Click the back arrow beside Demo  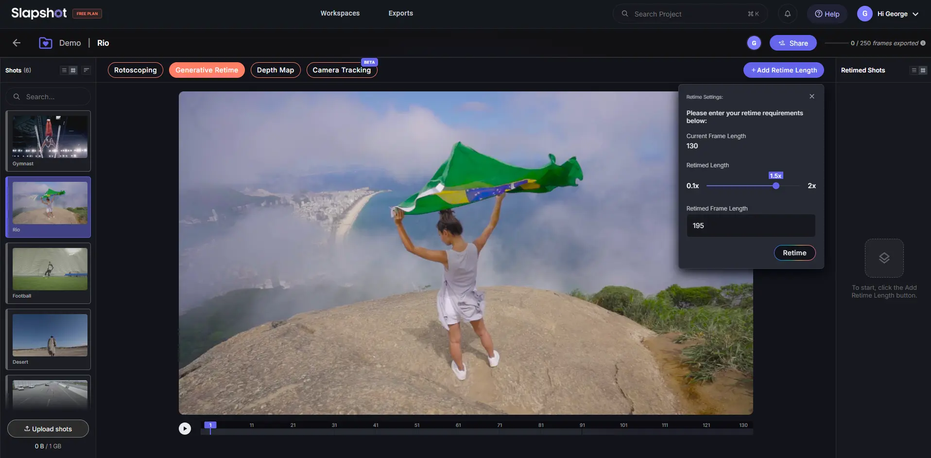(x=17, y=43)
